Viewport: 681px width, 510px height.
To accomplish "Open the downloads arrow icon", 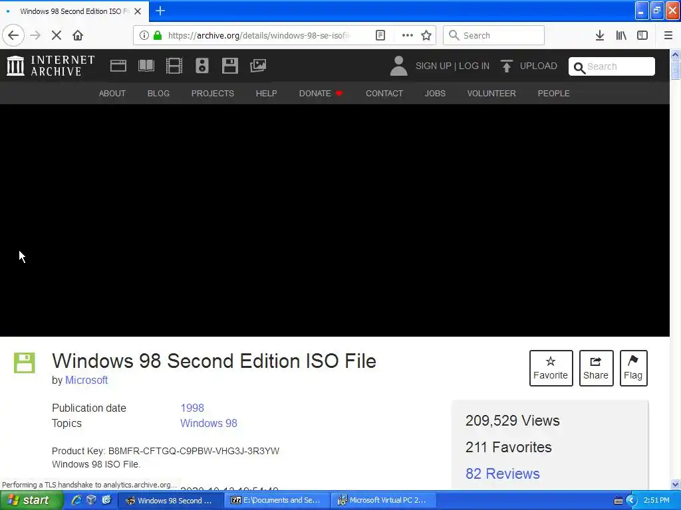I will (600, 35).
